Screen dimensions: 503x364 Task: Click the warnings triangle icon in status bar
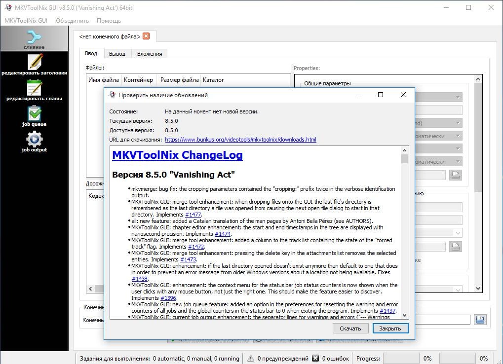(x=251, y=358)
